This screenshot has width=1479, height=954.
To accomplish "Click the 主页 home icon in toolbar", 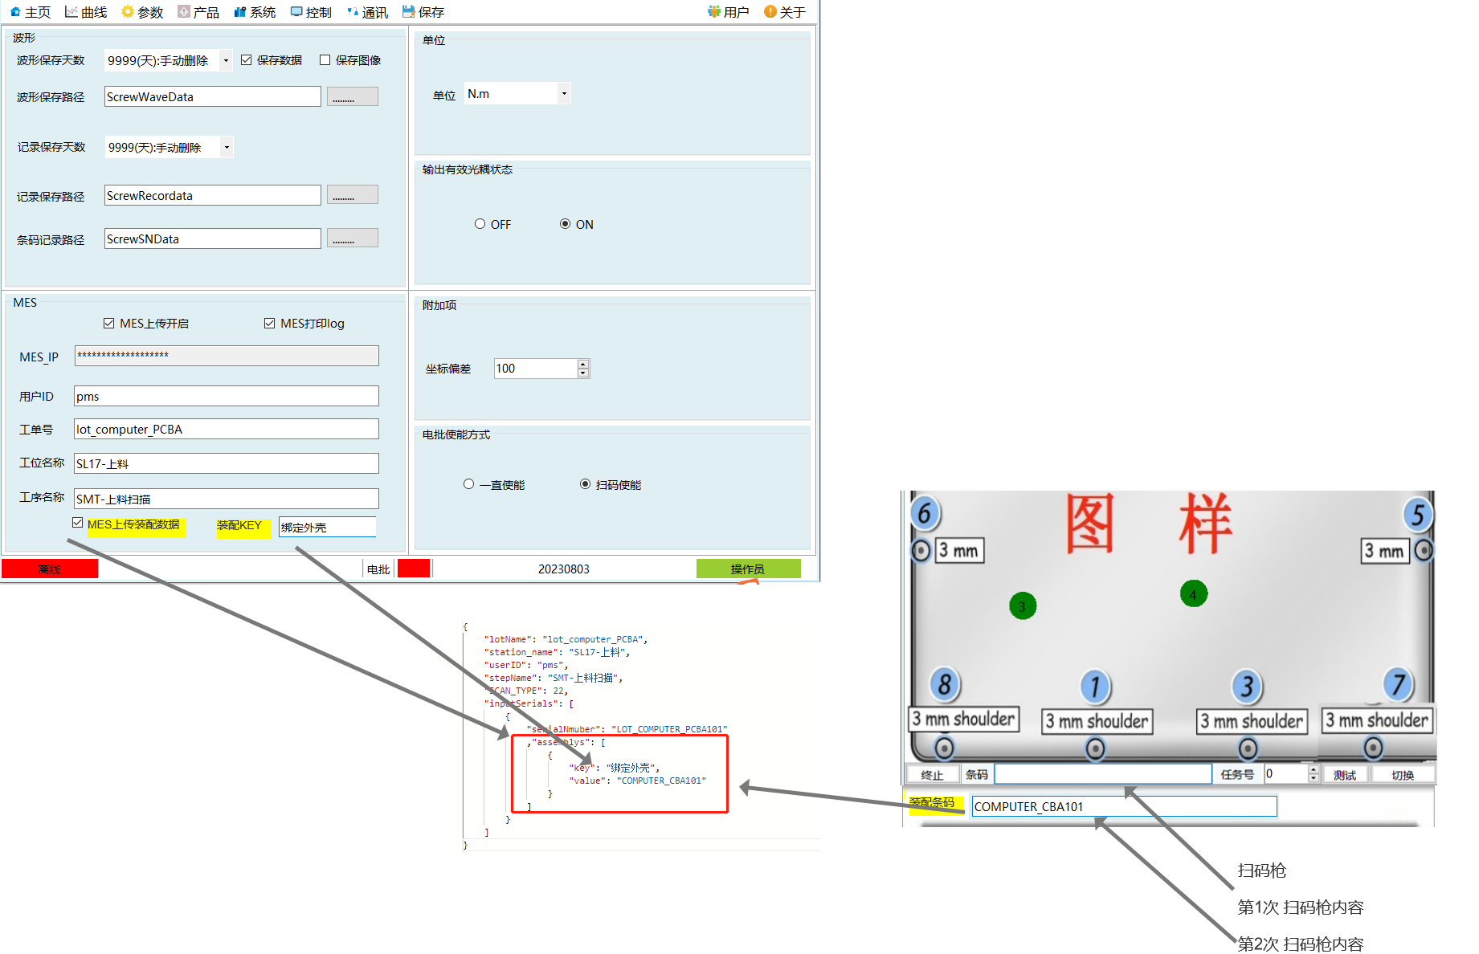I will (x=15, y=12).
